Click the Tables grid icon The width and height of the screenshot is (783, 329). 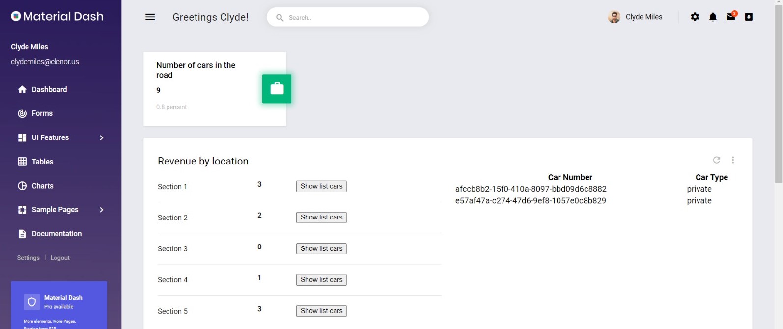tap(22, 162)
